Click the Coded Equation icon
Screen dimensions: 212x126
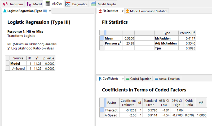pyautogui.click(x=128, y=79)
